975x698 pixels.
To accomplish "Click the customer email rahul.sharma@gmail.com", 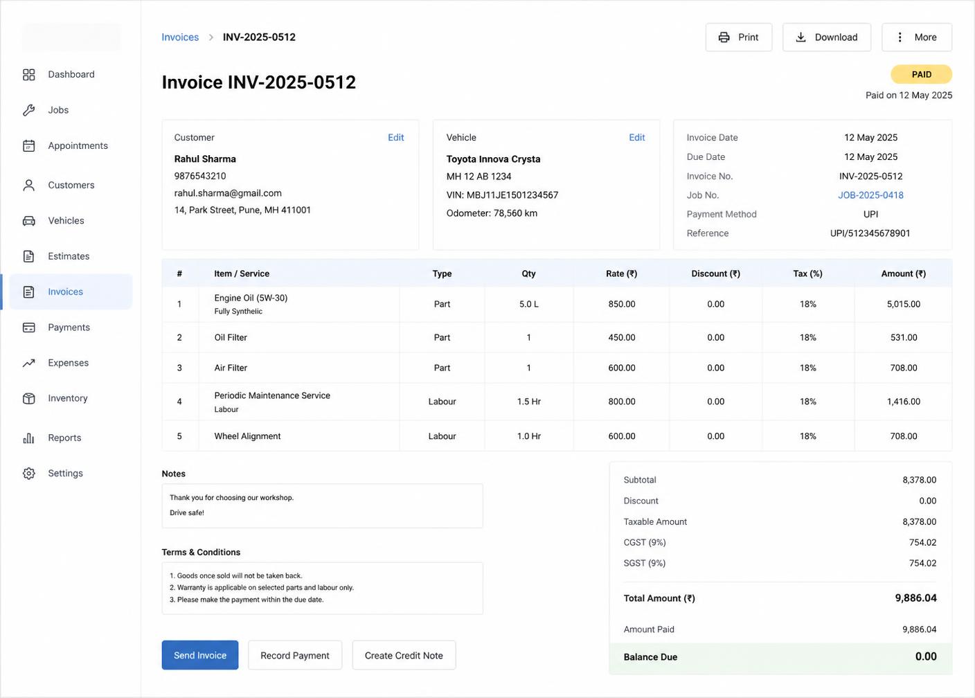I will pos(228,193).
